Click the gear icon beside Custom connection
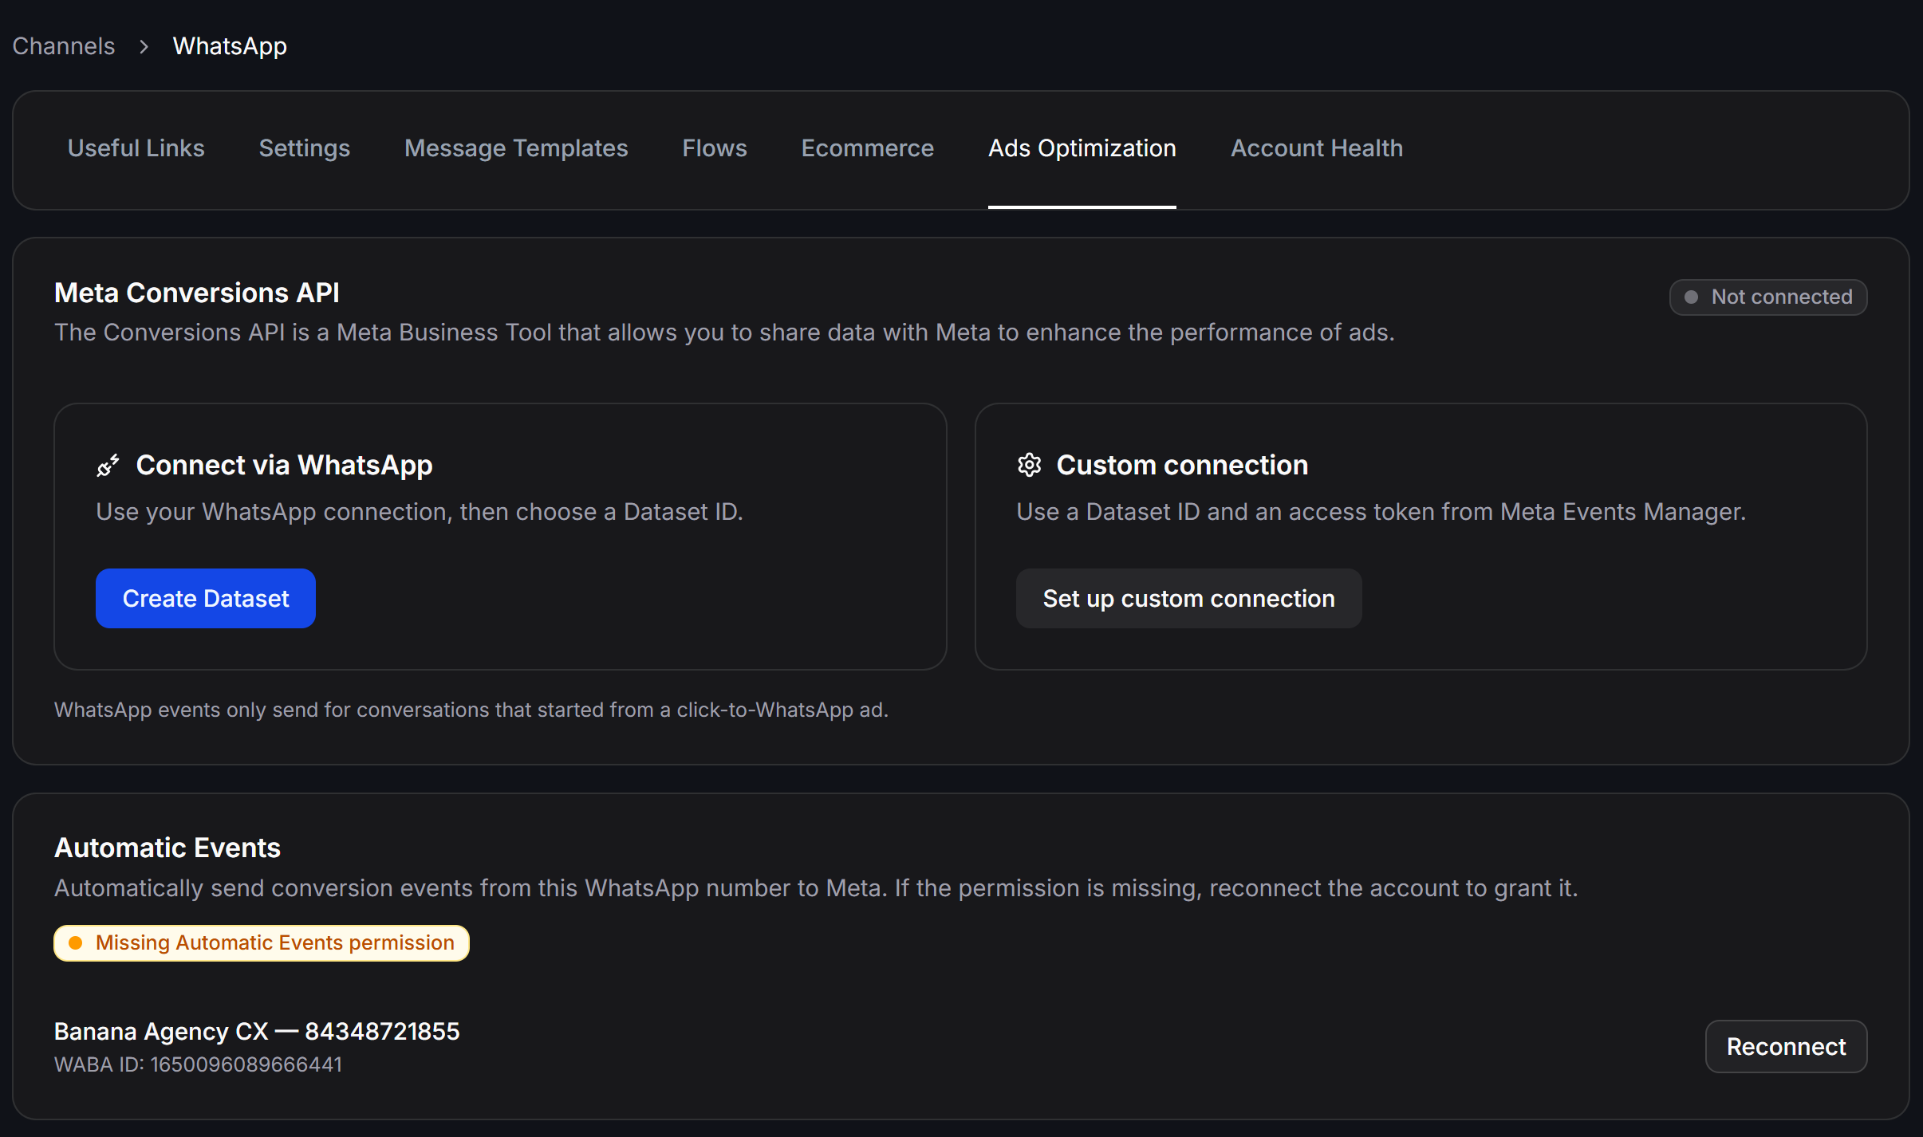The width and height of the screenshot is (1923, 1137). click(1029, 465)
